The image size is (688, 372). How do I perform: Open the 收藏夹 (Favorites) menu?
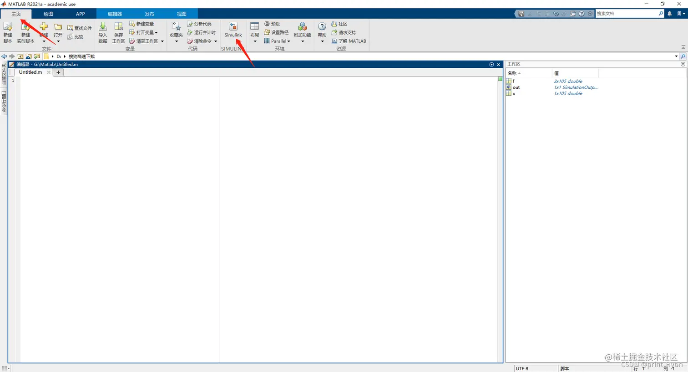pos(176,32)
